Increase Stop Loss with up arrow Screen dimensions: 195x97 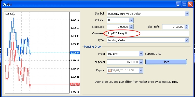point(131,26)
